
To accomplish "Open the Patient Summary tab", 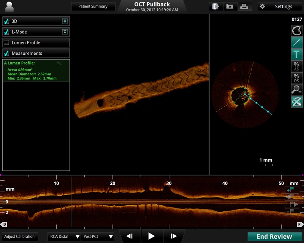I will coord(93,6).
